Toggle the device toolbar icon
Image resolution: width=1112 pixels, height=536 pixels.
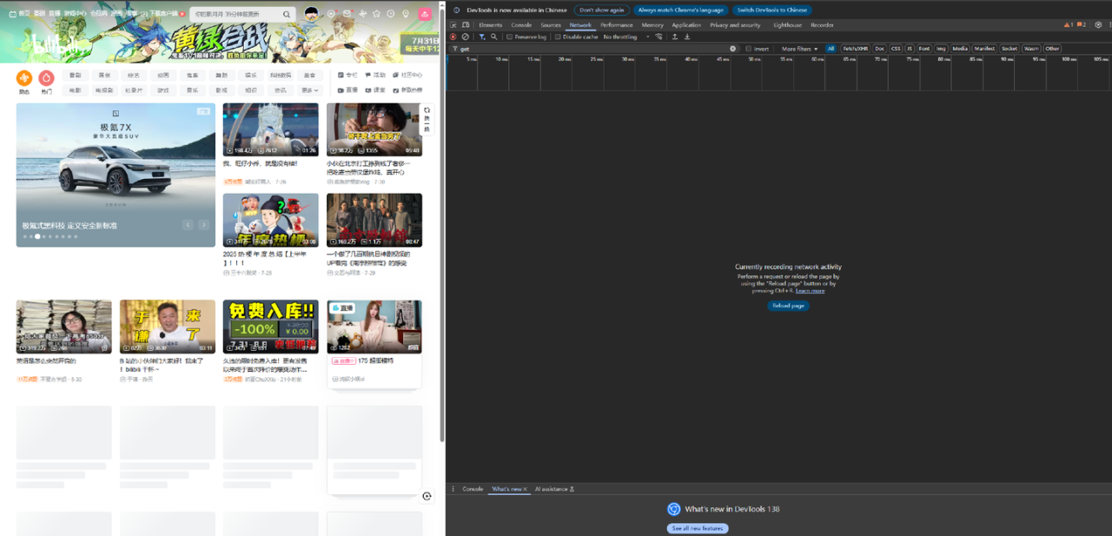point(465,25)
